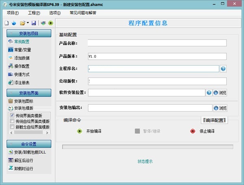Click the template list horizontal scrollbar track

click(x=28, y=132)
